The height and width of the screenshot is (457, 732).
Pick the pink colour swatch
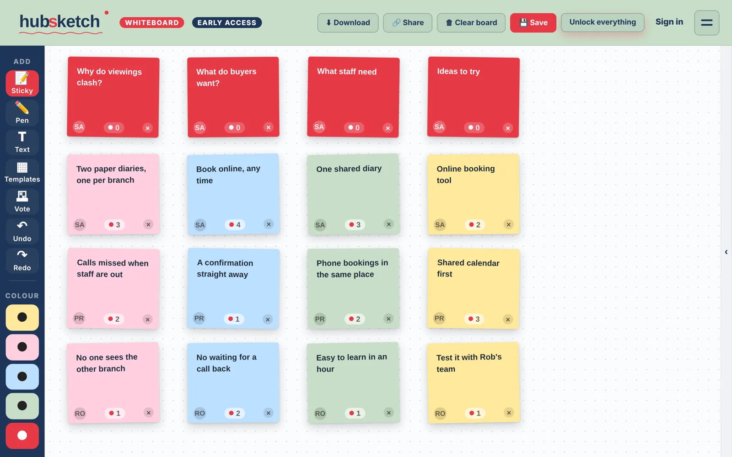tap(22, 347)
